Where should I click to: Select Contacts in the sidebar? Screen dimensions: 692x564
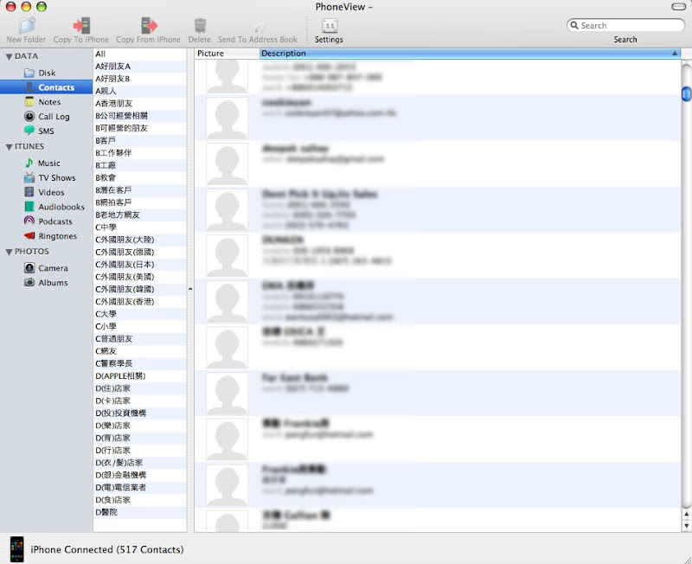click(46, 87)
